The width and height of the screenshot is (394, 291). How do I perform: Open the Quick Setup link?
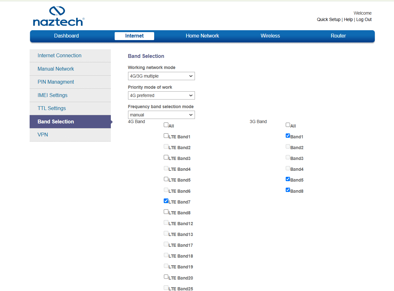coord(328,20)
